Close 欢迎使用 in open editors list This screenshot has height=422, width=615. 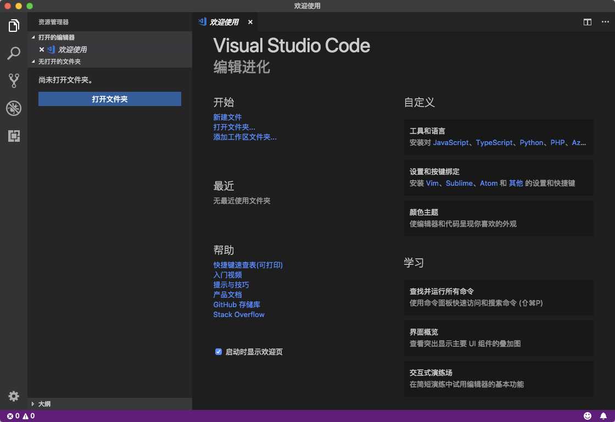coord(42,49)
